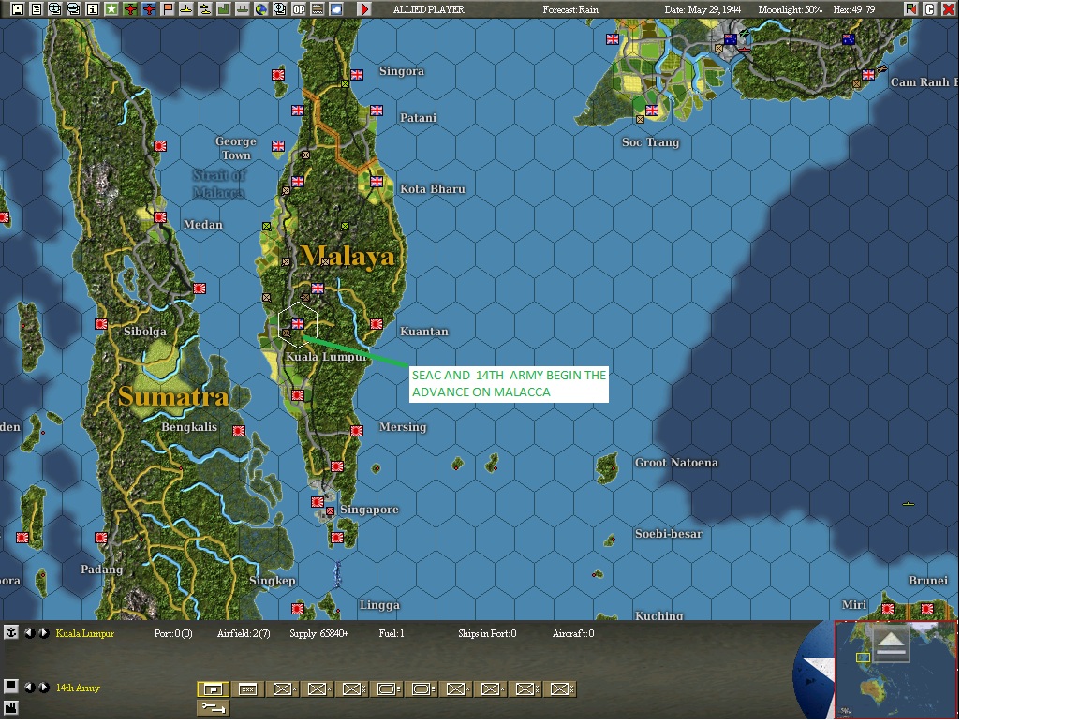Viewport: 1065px width, 725px height.
Task: Click the anchor icon next to Kuala Lumpur
Action: (11, 632)
